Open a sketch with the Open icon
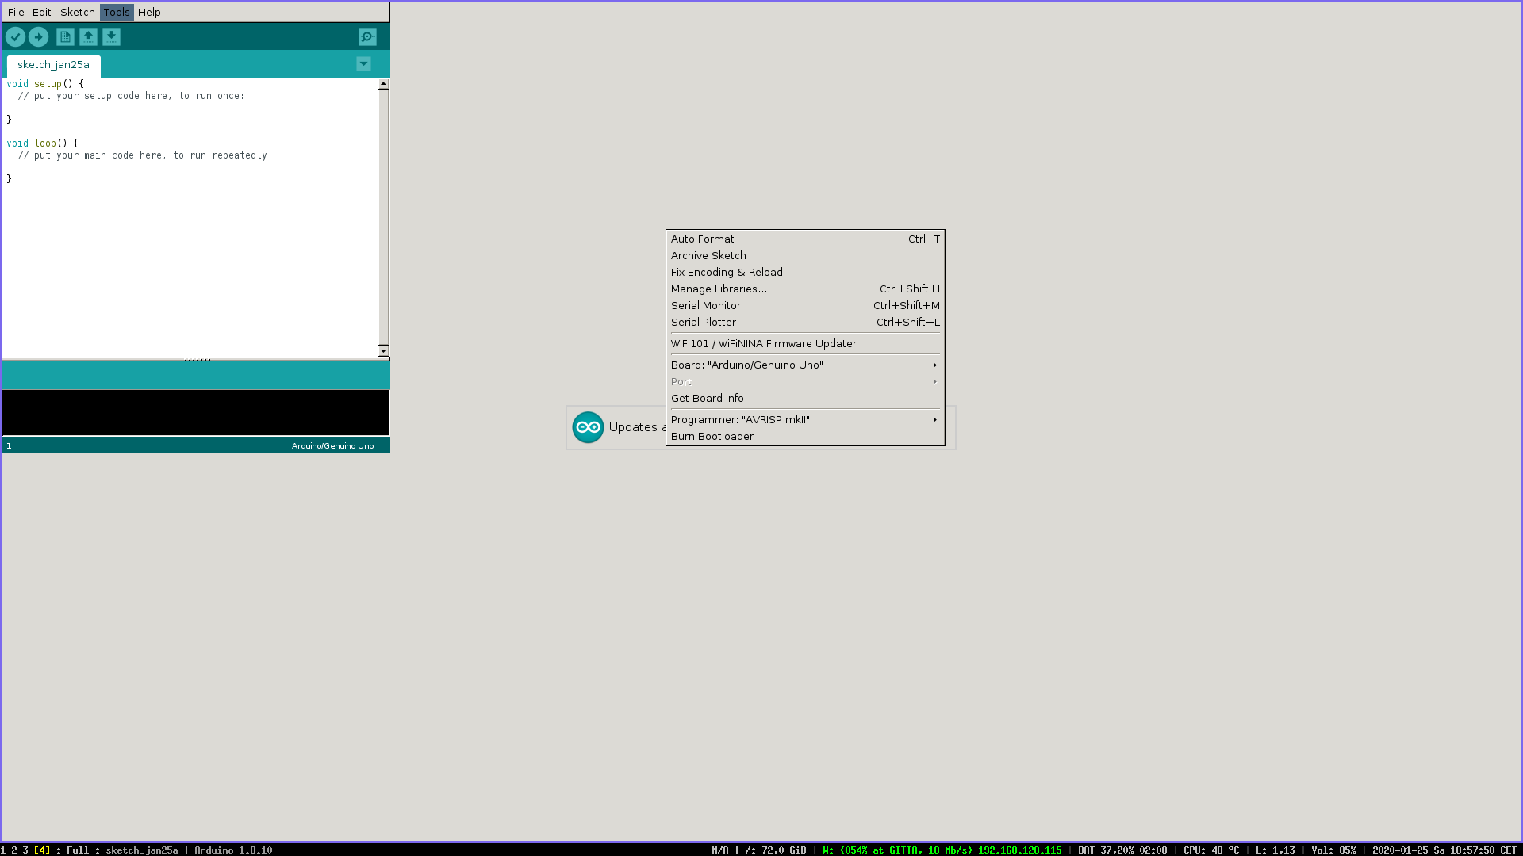 [x=88, y=36]
